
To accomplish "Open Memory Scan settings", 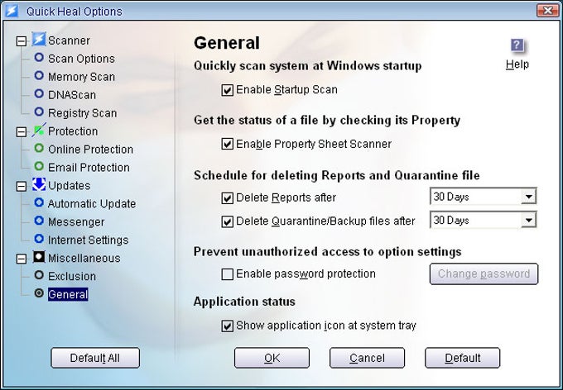I will point(81,77).
